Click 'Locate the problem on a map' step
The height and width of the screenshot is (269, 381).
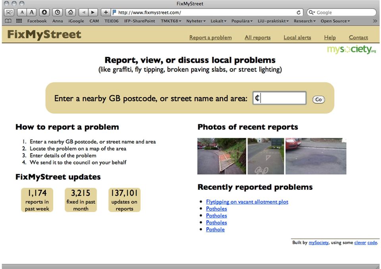(78, 148)
